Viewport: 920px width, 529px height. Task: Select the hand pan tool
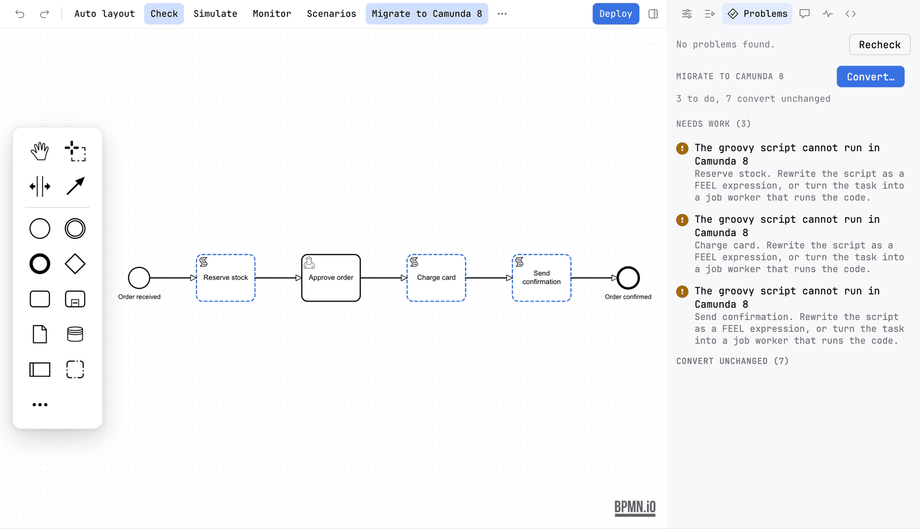(40, 151)
